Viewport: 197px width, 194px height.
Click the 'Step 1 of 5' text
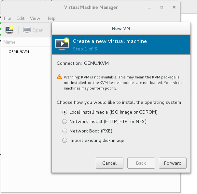point(85,49)
